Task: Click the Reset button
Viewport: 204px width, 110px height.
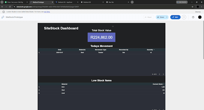Action: [148, 17]
